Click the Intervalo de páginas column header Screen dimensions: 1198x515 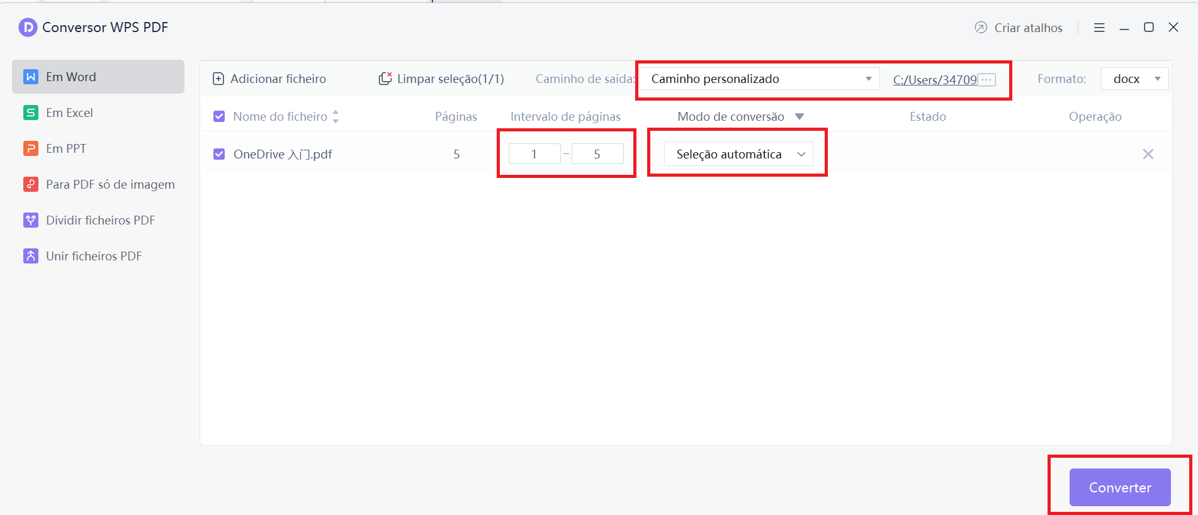tap(565, 116)
